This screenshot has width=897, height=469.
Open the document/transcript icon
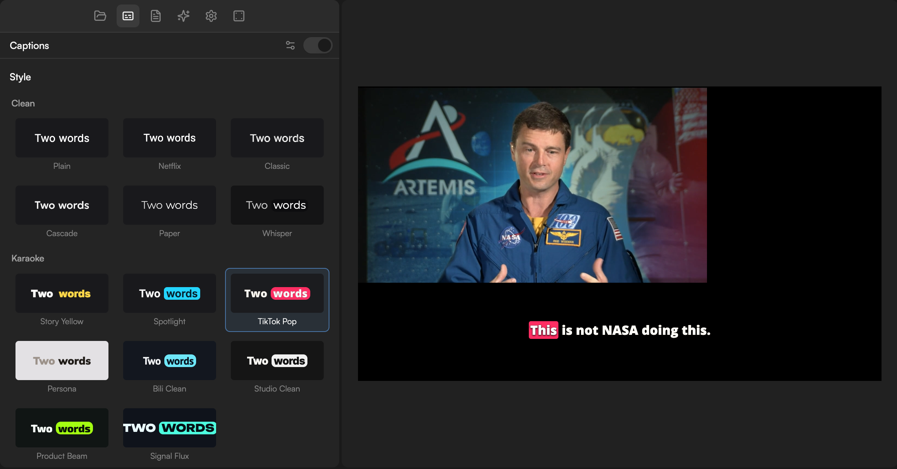coord(156,16)
